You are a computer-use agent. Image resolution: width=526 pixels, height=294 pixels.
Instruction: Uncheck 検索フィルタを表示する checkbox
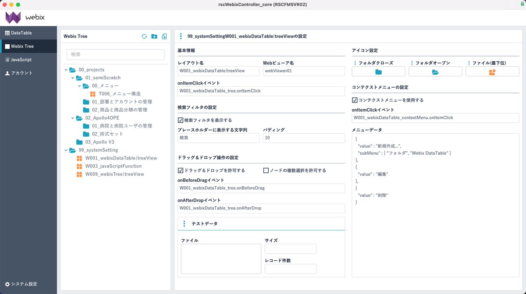pos(180,120)
